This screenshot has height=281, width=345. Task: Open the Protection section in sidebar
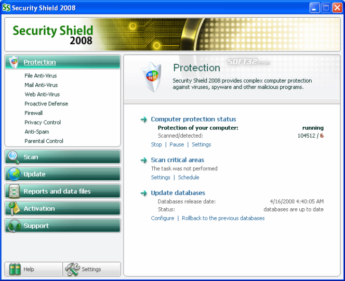click(x=62, y=62)
